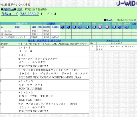Open the ISWC link
This screenshot has height=117, width=137.
(110, 20)
